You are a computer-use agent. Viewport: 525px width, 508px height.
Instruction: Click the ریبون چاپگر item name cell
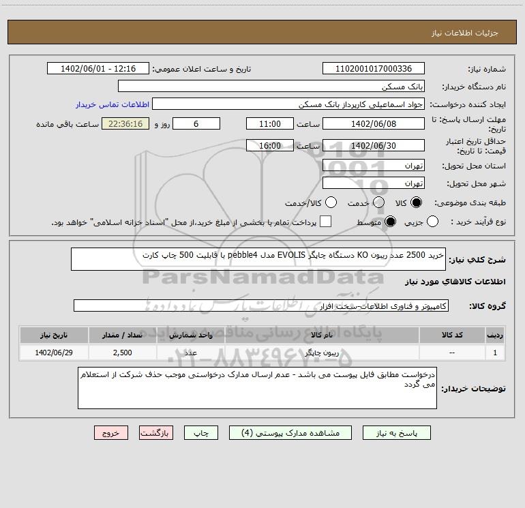tap(322, 353)
